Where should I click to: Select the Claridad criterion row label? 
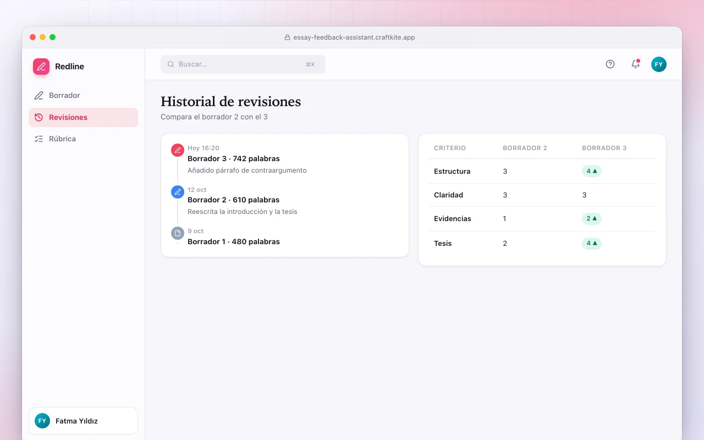pyautogui.click(x=449, y=195)
